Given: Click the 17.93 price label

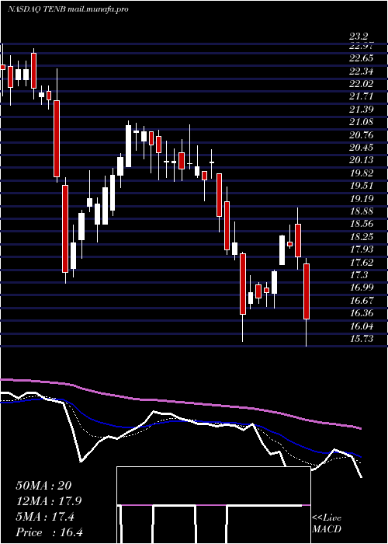Looking at the screenshot, I should (x=362, y=249).
